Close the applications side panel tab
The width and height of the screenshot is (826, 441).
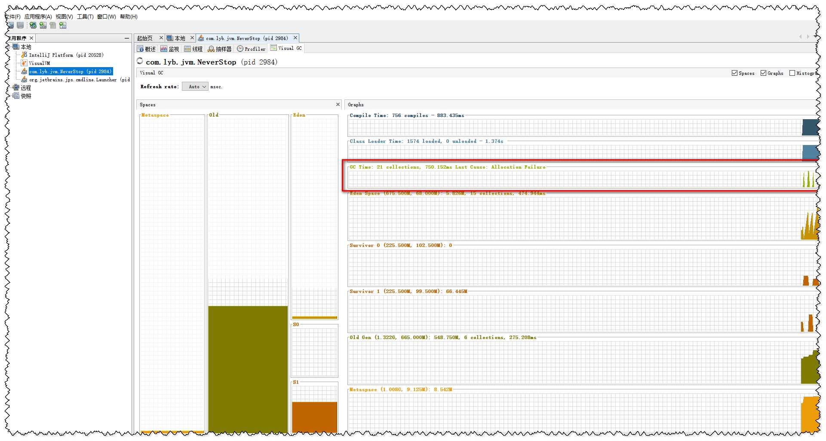(x=31, y=38)
